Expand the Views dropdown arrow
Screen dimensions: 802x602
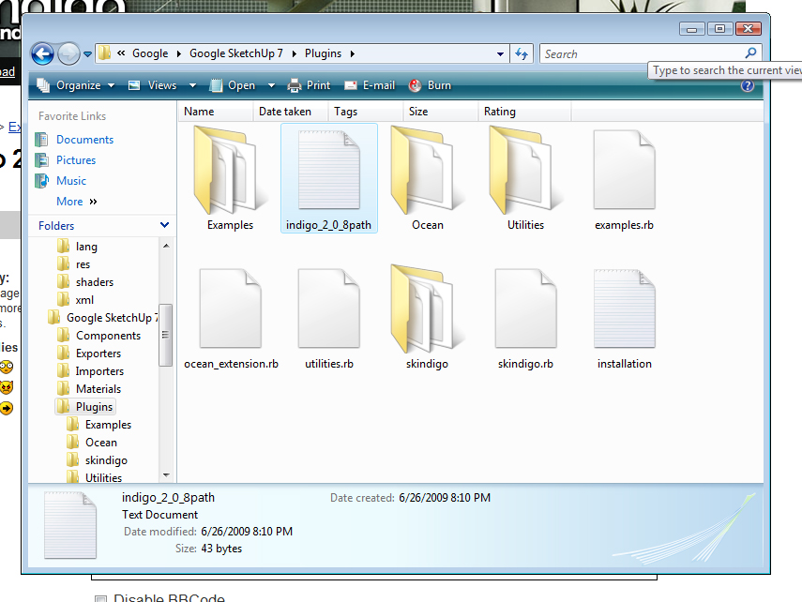coord(192,85)
